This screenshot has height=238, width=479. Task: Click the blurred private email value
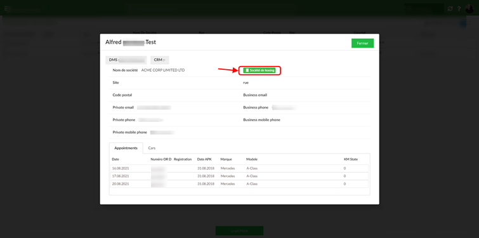(154, 107)
